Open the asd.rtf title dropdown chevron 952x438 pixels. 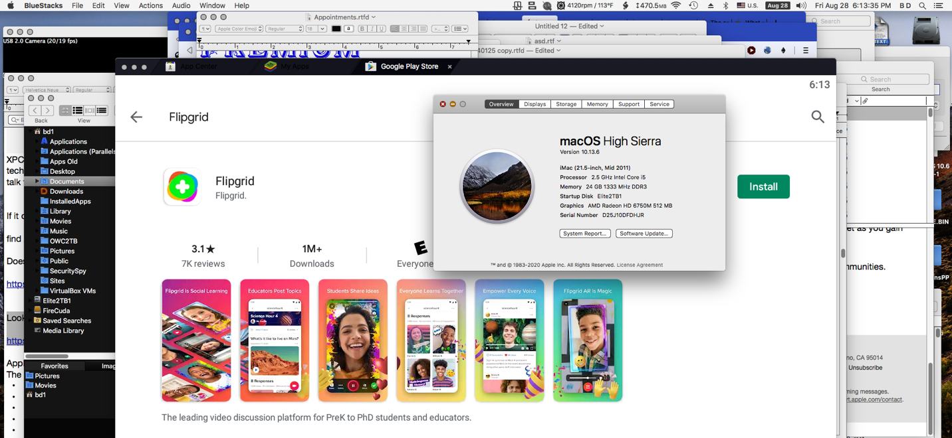(x=558, y=40)
